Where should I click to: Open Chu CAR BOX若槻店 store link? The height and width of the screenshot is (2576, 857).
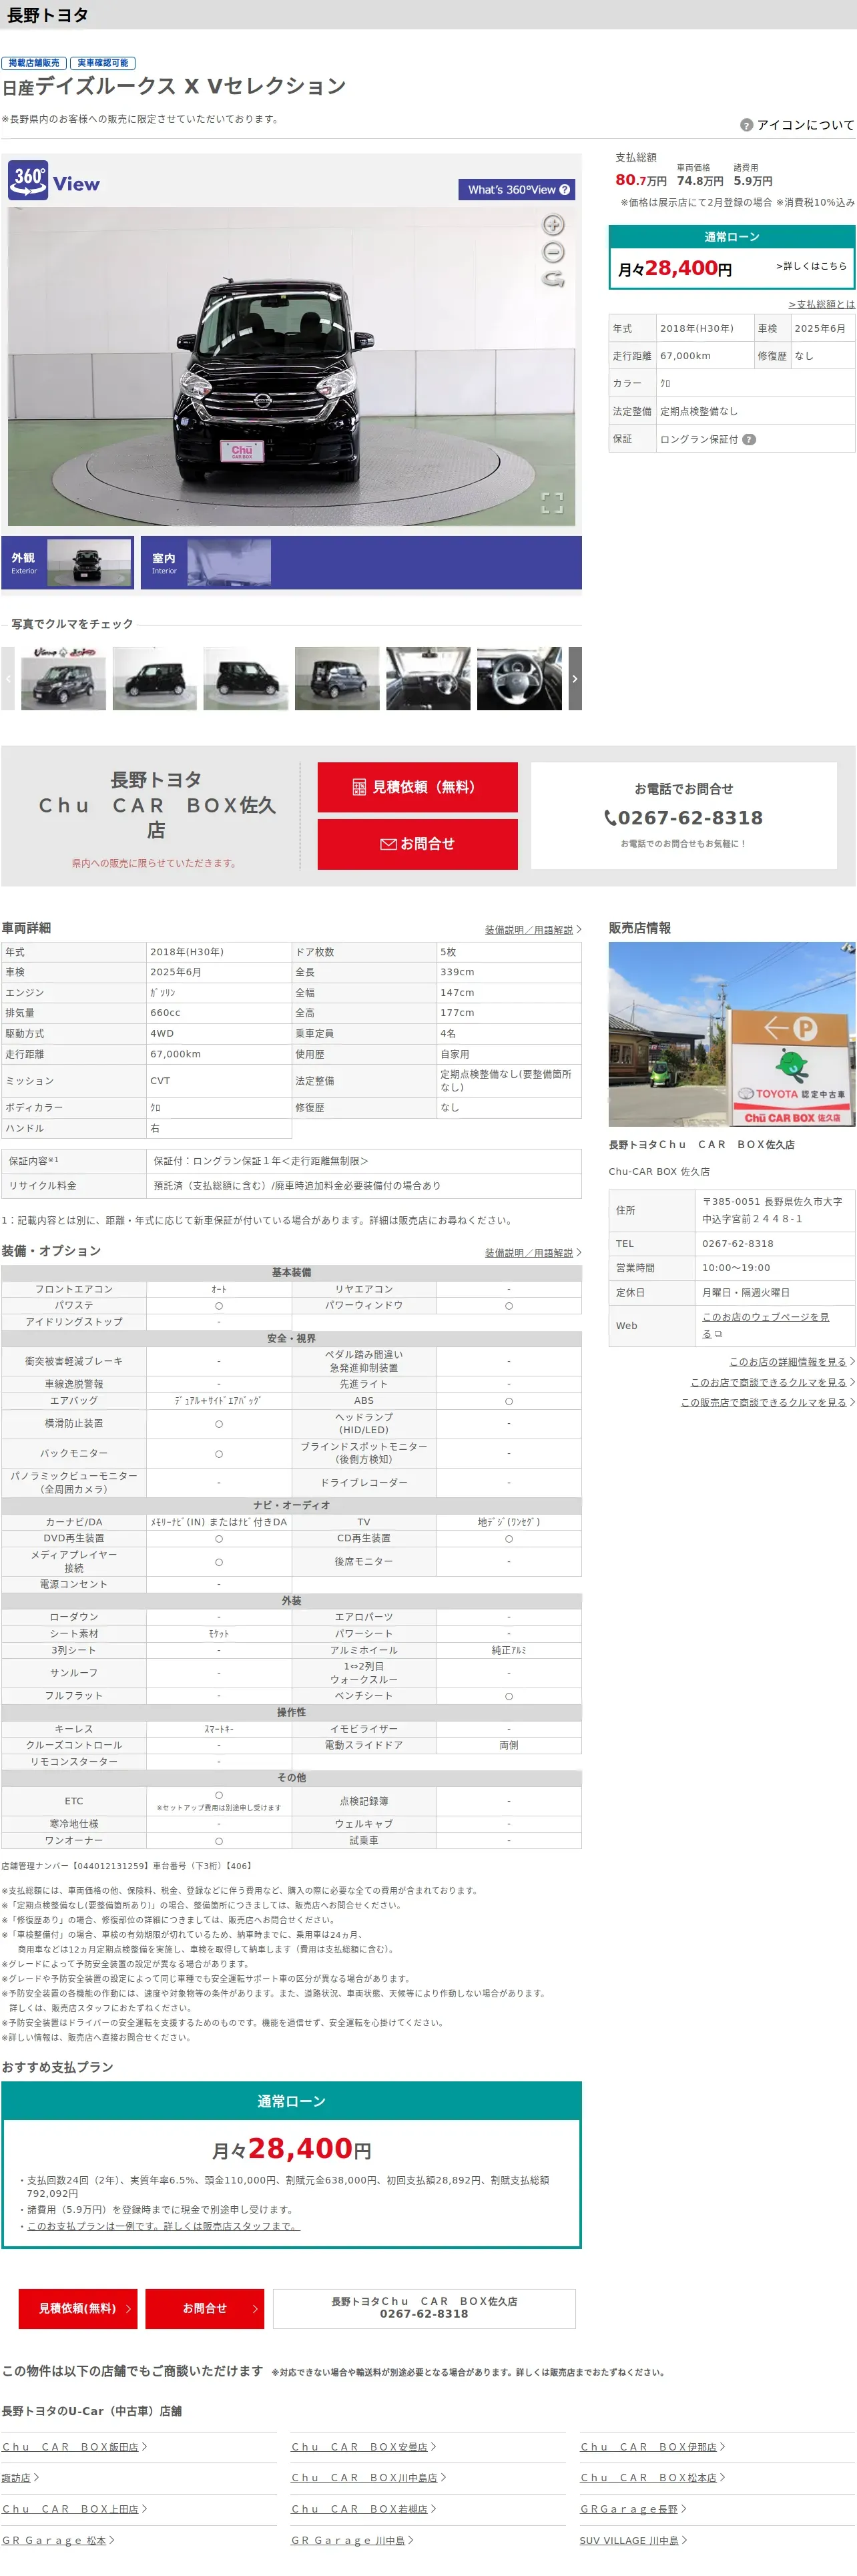tap(364, 2508)
